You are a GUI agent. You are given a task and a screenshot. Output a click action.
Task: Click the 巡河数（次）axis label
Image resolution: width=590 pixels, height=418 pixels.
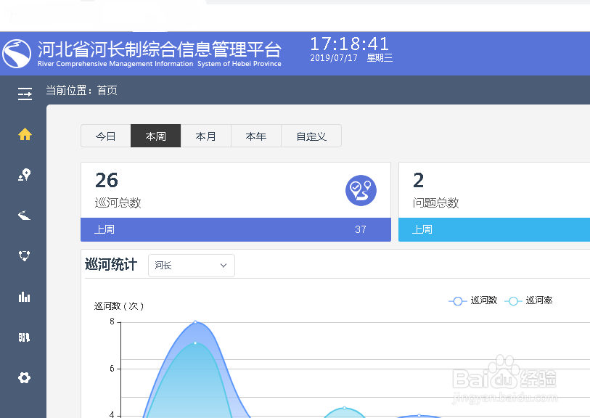pos(119,306)
